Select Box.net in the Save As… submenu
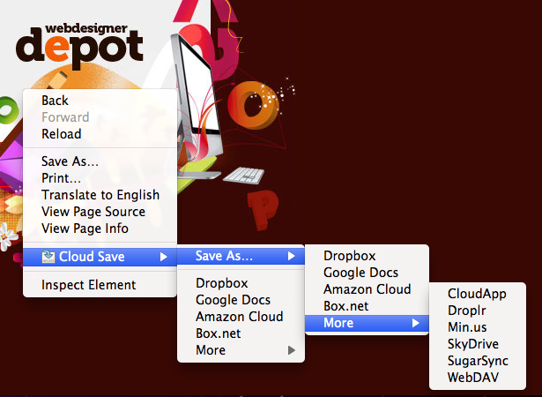The width and height of the screenshot is (542, 397). click(x=367, y=306)
